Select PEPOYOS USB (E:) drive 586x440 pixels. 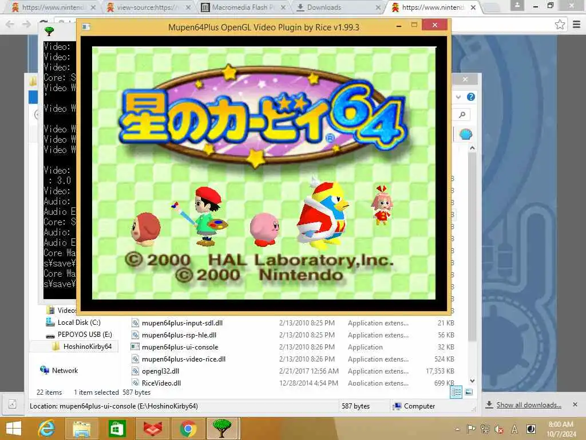[x=85, y=335]
